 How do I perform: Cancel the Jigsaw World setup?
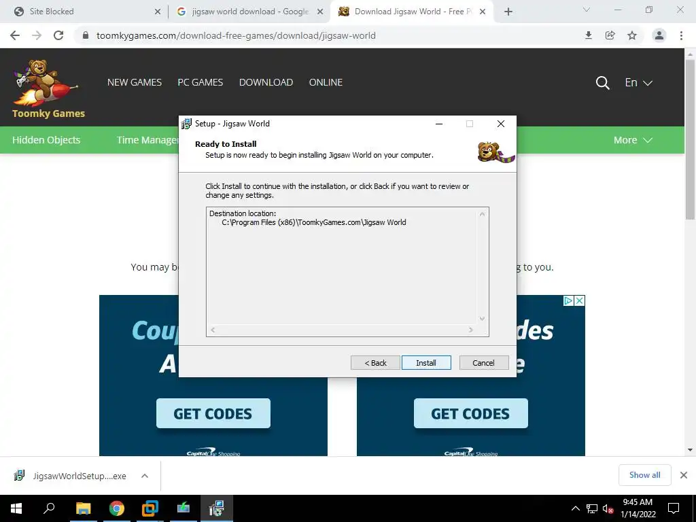pyautogui.click(x=483, y=363)
